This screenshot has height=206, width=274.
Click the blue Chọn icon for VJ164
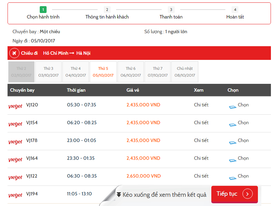[233, 160]
